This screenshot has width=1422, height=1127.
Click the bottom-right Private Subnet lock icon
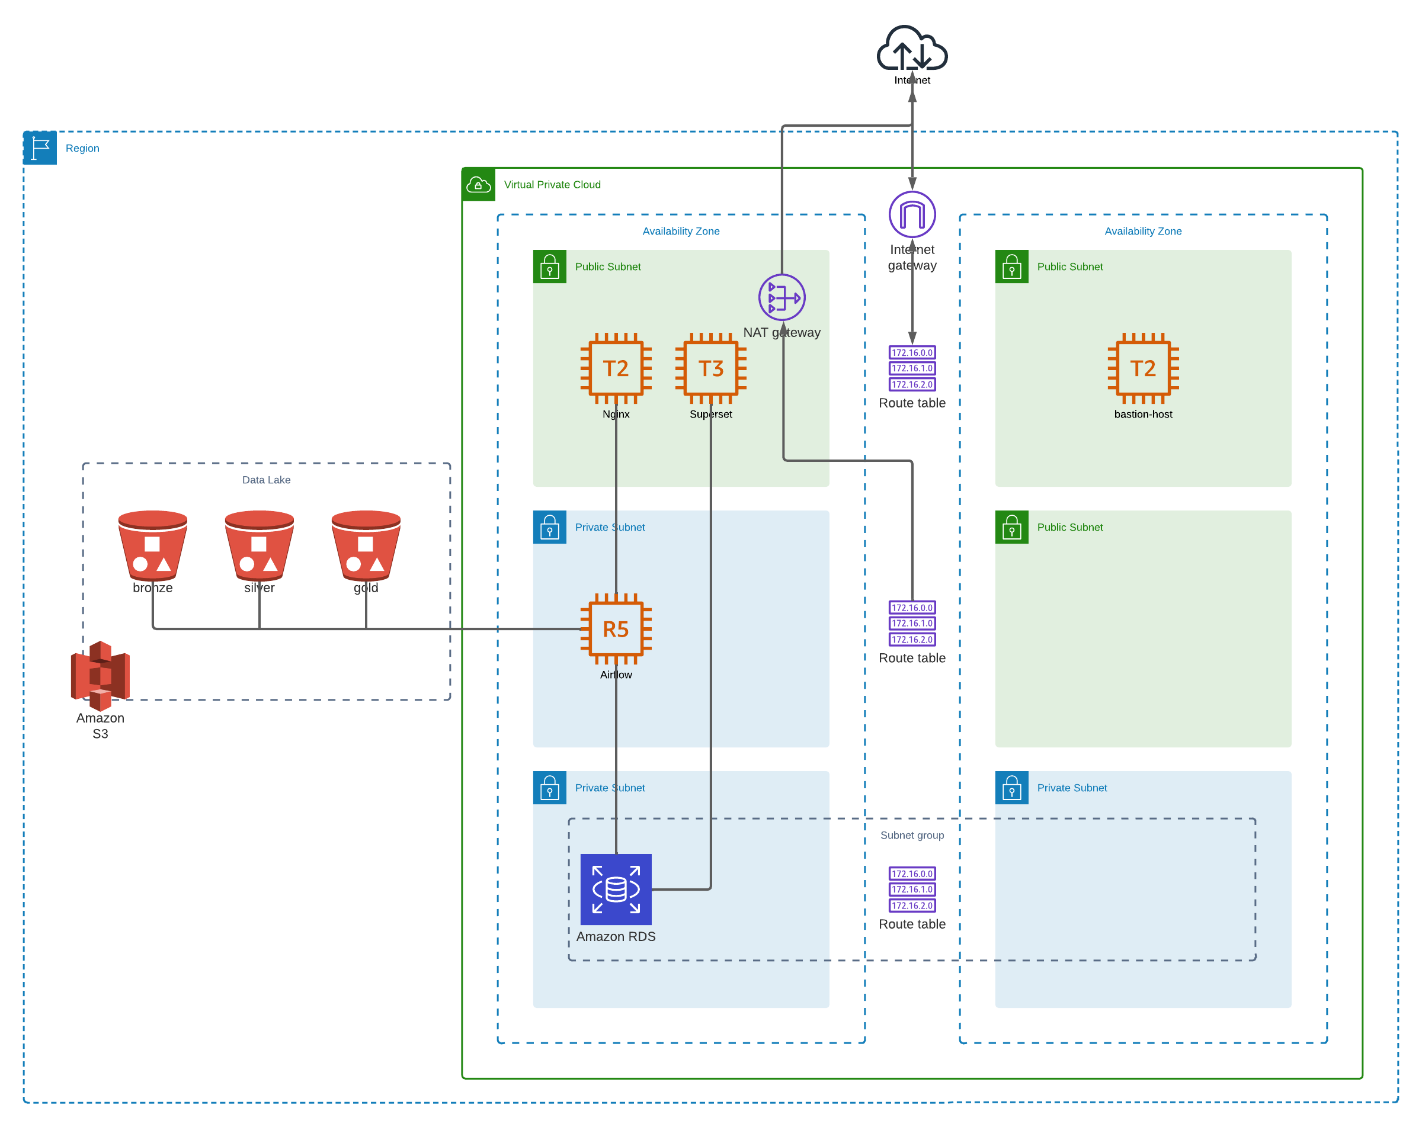[1011, 788]
